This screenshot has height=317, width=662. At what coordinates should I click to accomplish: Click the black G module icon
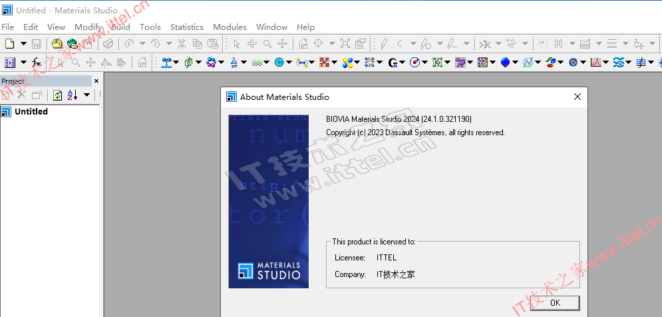pos(393,63)
